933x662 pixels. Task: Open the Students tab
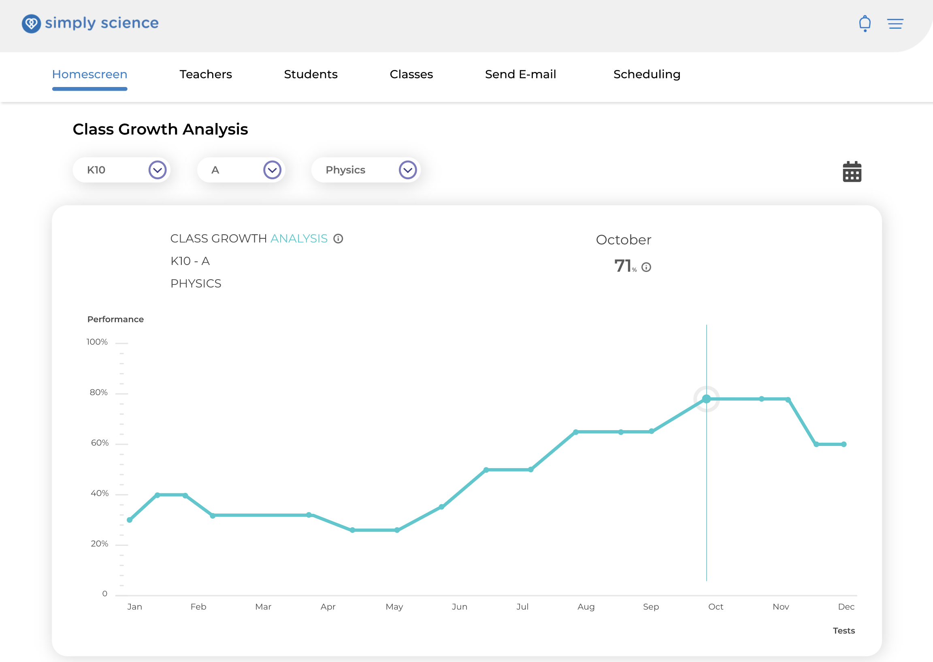click(311, 74)
